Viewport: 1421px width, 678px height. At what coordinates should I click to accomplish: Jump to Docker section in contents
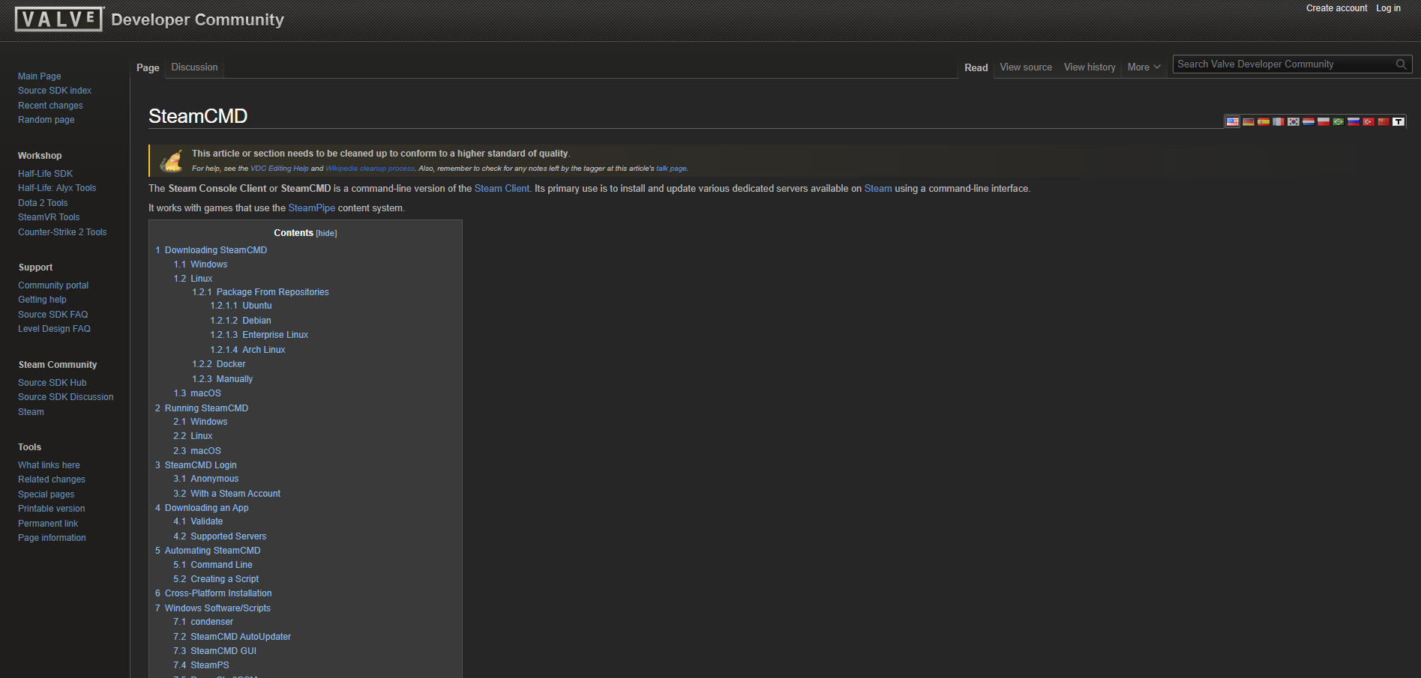230,364
